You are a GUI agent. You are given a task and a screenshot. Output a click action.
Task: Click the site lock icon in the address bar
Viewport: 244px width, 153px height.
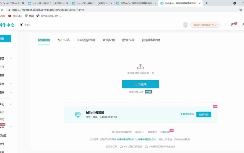(x=9, y=10)
